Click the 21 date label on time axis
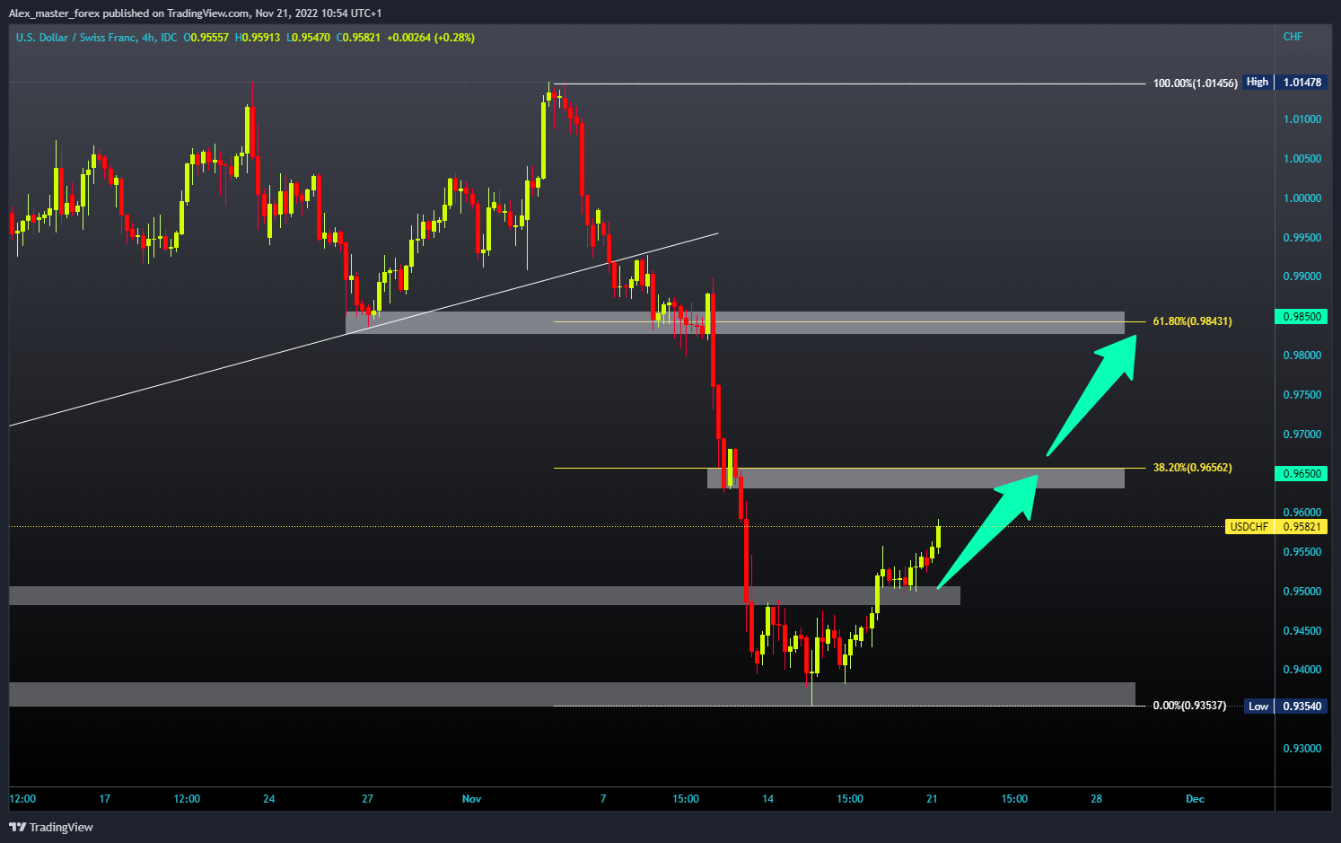This screenshot has height=843, width=1341. click(x=932, y=798)
